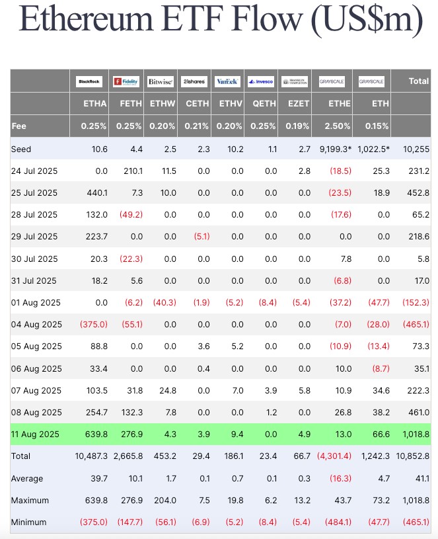Click the BlackRock logo
Image resolution: width=438 pixels, height=539 pixels.
pos(89,81)
